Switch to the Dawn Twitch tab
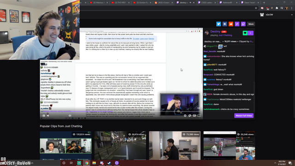The image size is (295, 166). pos(250,3)
